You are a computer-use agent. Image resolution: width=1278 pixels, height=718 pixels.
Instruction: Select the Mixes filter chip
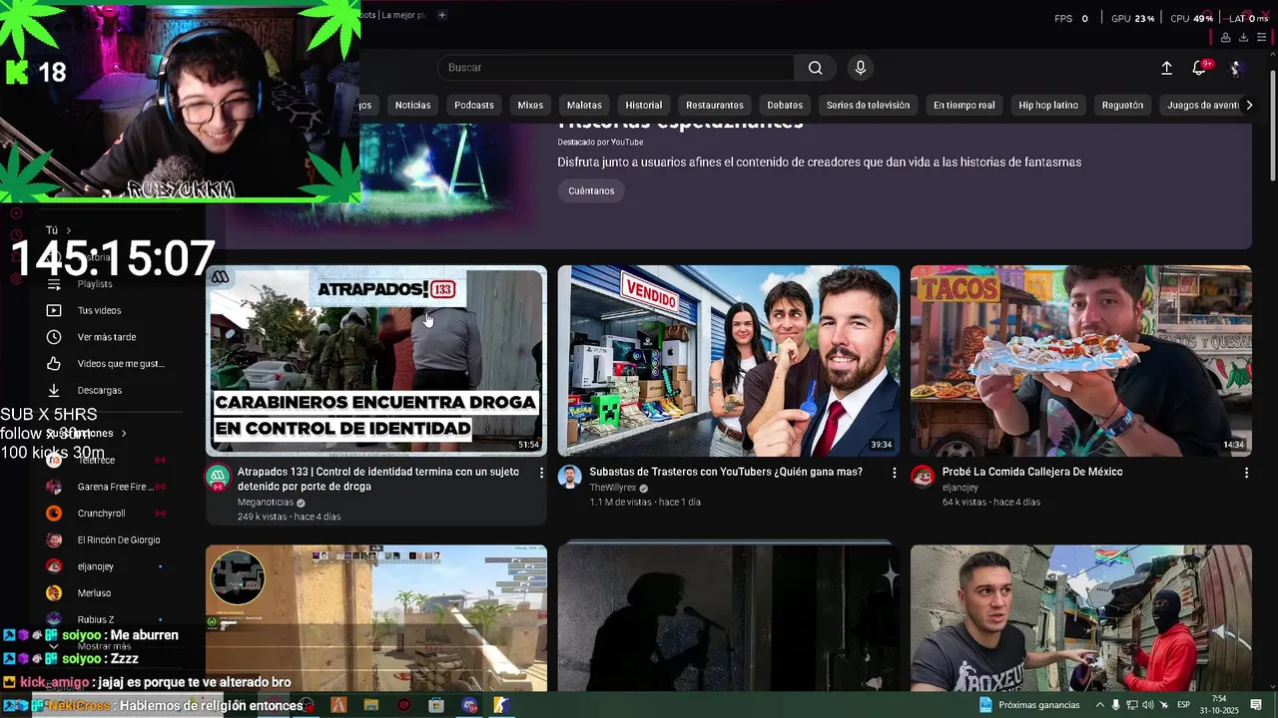point(530,105)
